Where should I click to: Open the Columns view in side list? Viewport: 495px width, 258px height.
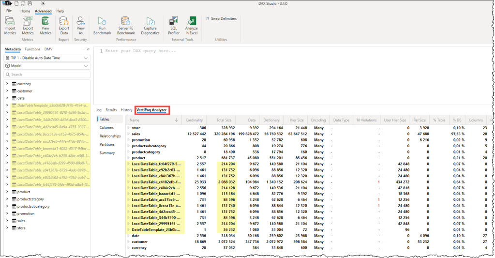pos(106,127)
